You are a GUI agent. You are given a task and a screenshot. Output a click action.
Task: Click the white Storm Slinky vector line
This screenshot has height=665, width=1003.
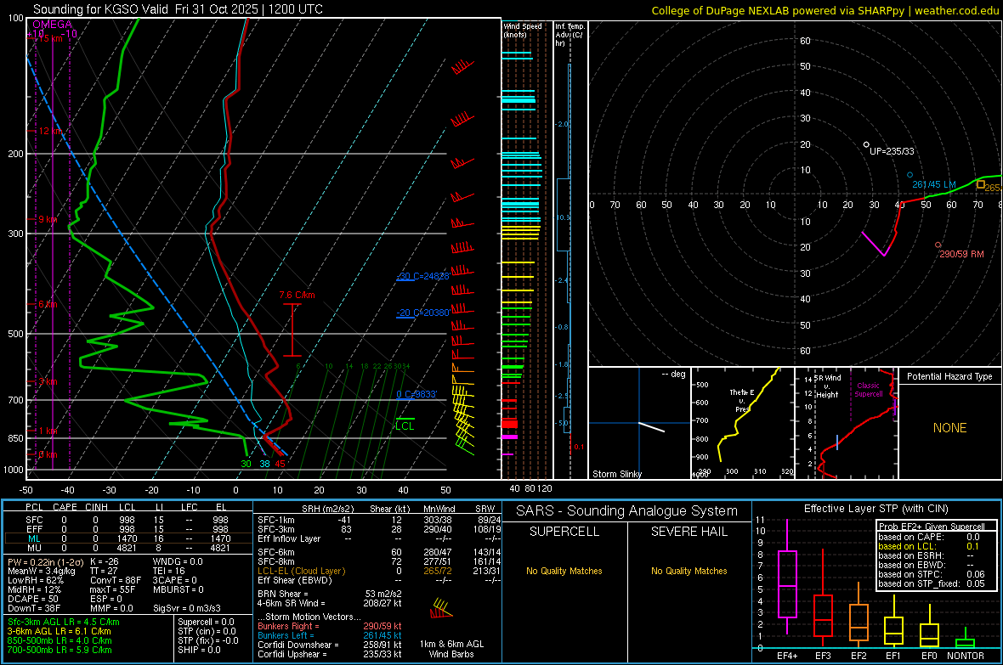pyautogui.click(x=651, y=427)
